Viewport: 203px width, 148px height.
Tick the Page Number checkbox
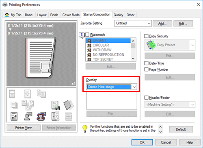coord(146,70)
